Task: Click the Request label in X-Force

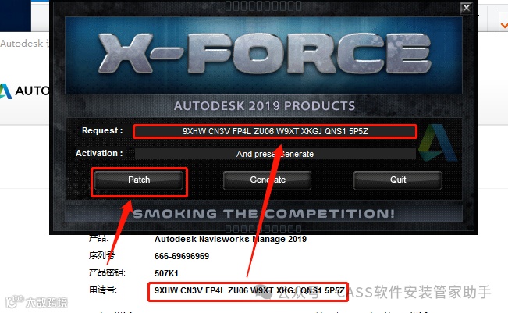Action: pyautogui.click(x=102, y=130)
